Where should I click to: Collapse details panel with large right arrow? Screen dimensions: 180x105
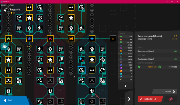[129, 99]
